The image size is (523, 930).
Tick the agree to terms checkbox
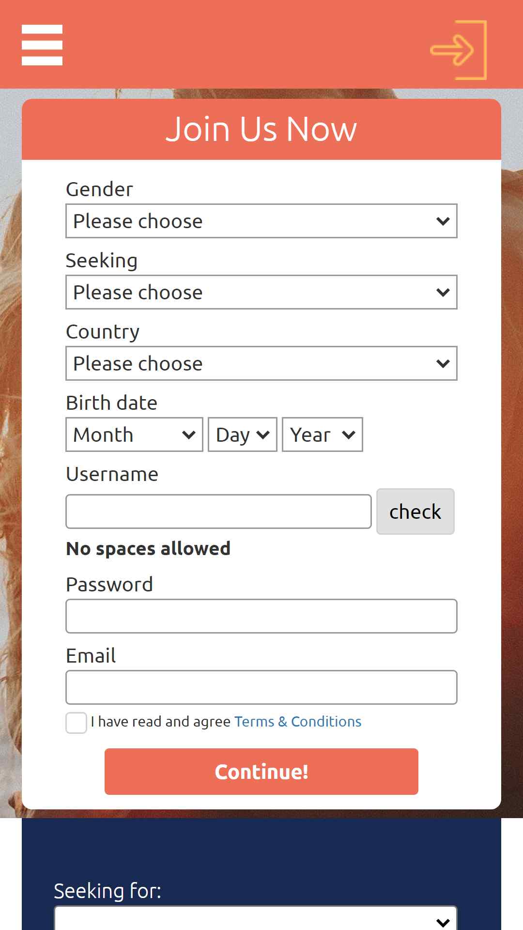[x=77, y=723]
